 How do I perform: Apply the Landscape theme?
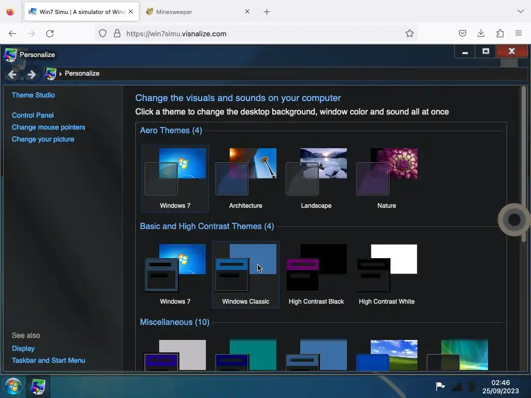pos(316,179)
